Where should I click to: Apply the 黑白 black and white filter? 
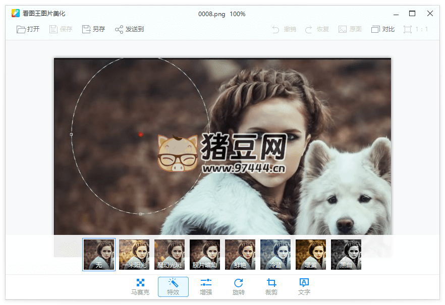click(346, 255)
